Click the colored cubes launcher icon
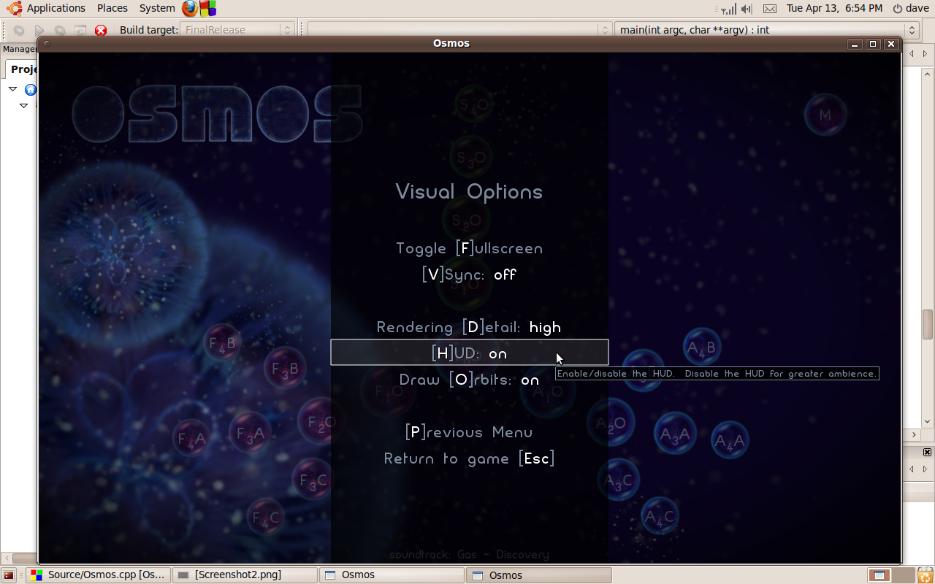 (208, 8)
